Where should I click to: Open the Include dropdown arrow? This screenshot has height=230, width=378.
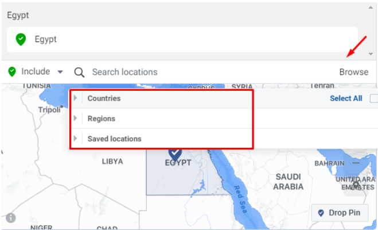(x=60, y=72)
